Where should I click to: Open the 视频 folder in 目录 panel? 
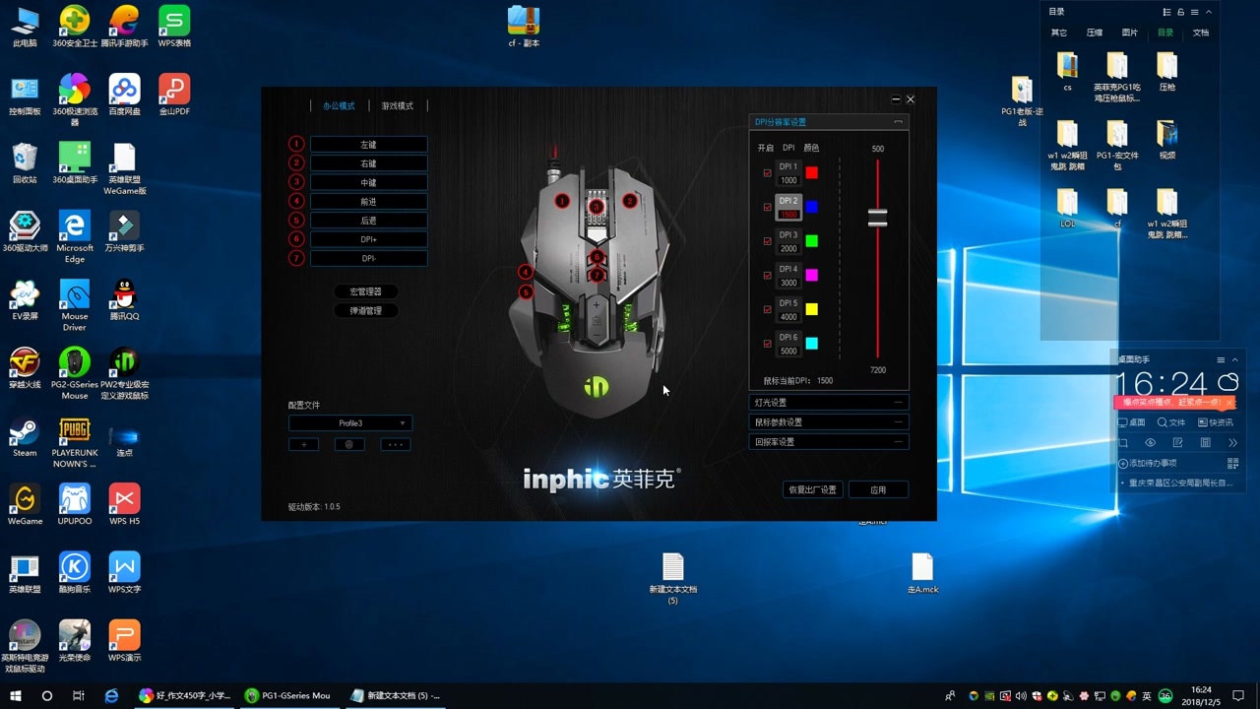tap(1166, 140)
